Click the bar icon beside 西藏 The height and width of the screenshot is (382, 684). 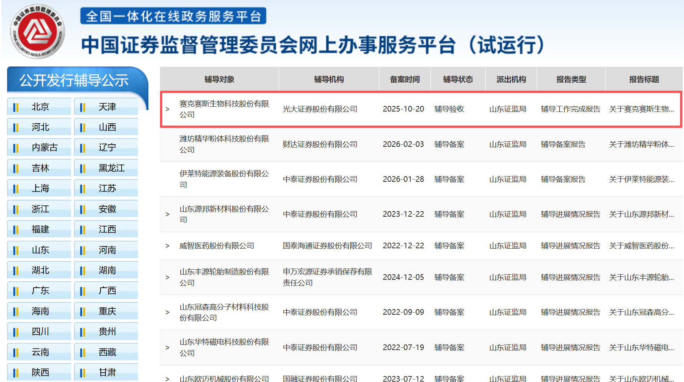82,352
